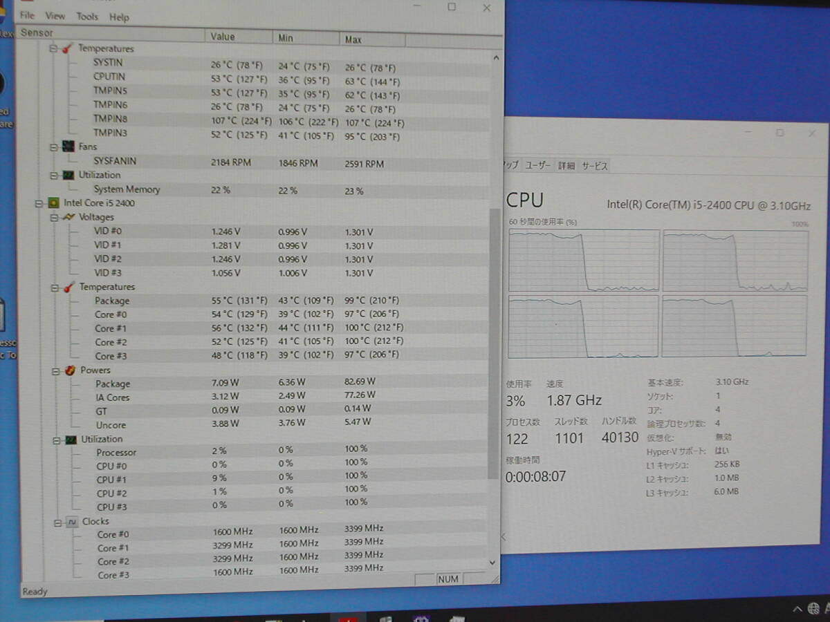The image size is (830, 622).
Task: Click the Clocks waveform icon
Action: click(72, 522)
